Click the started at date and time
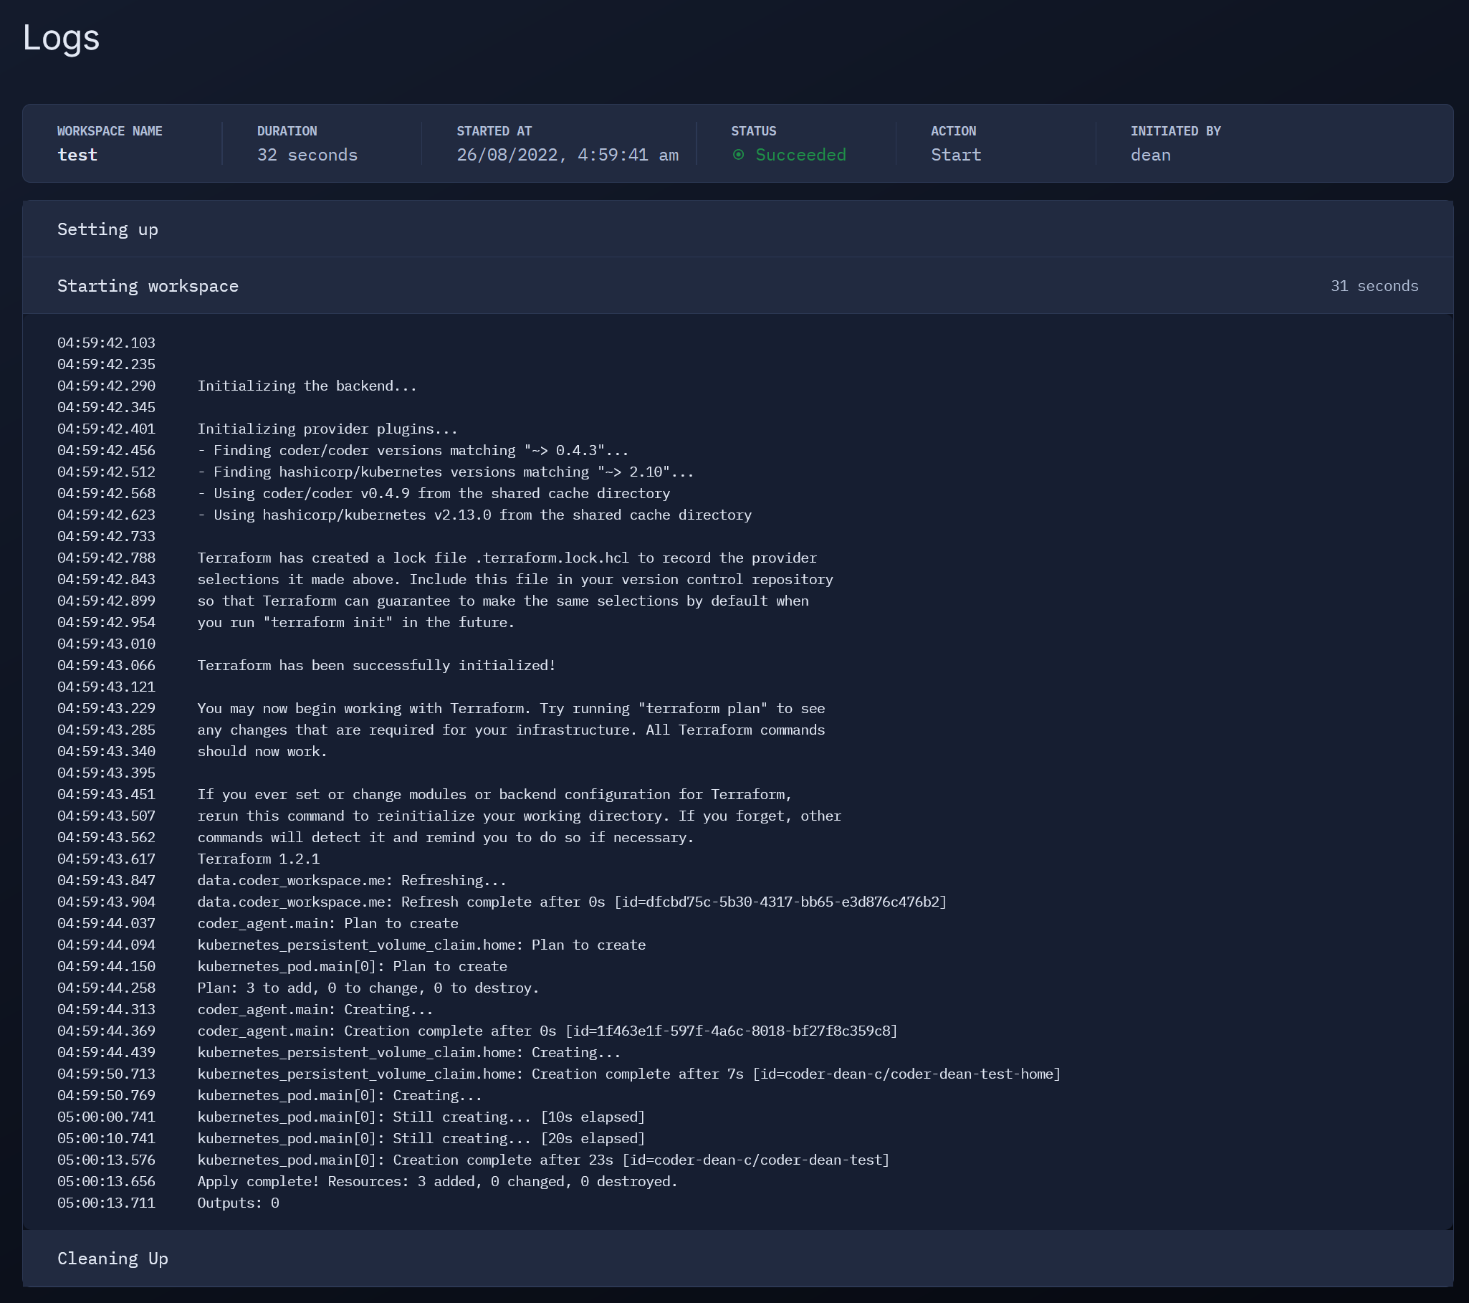Screen dimensions: 1469x1303 (x=567, y=156)
